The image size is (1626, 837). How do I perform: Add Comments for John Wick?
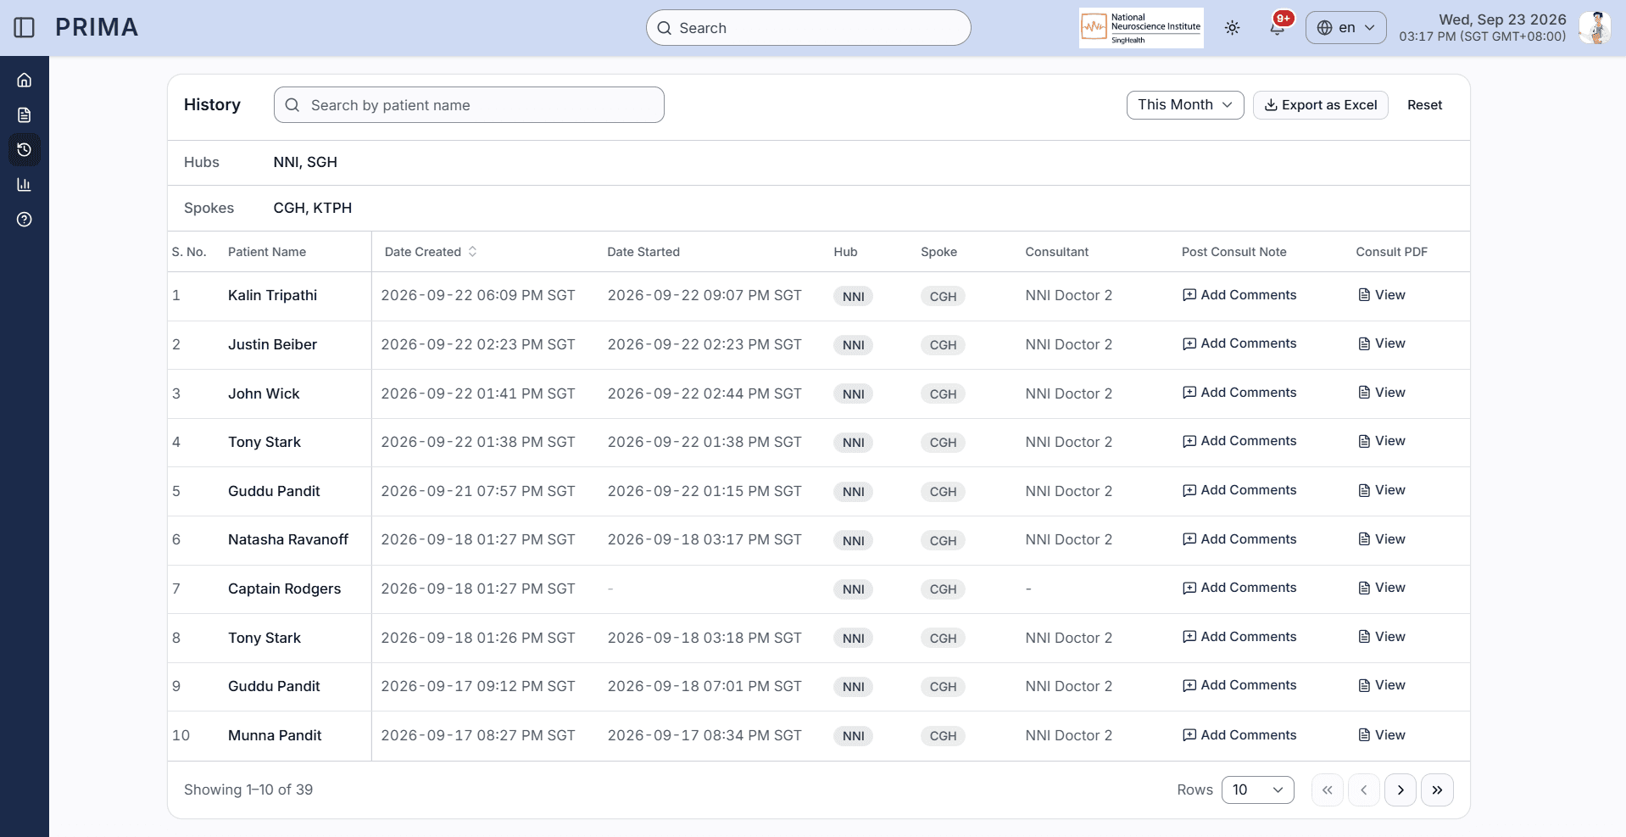(x=1239, y=393)
